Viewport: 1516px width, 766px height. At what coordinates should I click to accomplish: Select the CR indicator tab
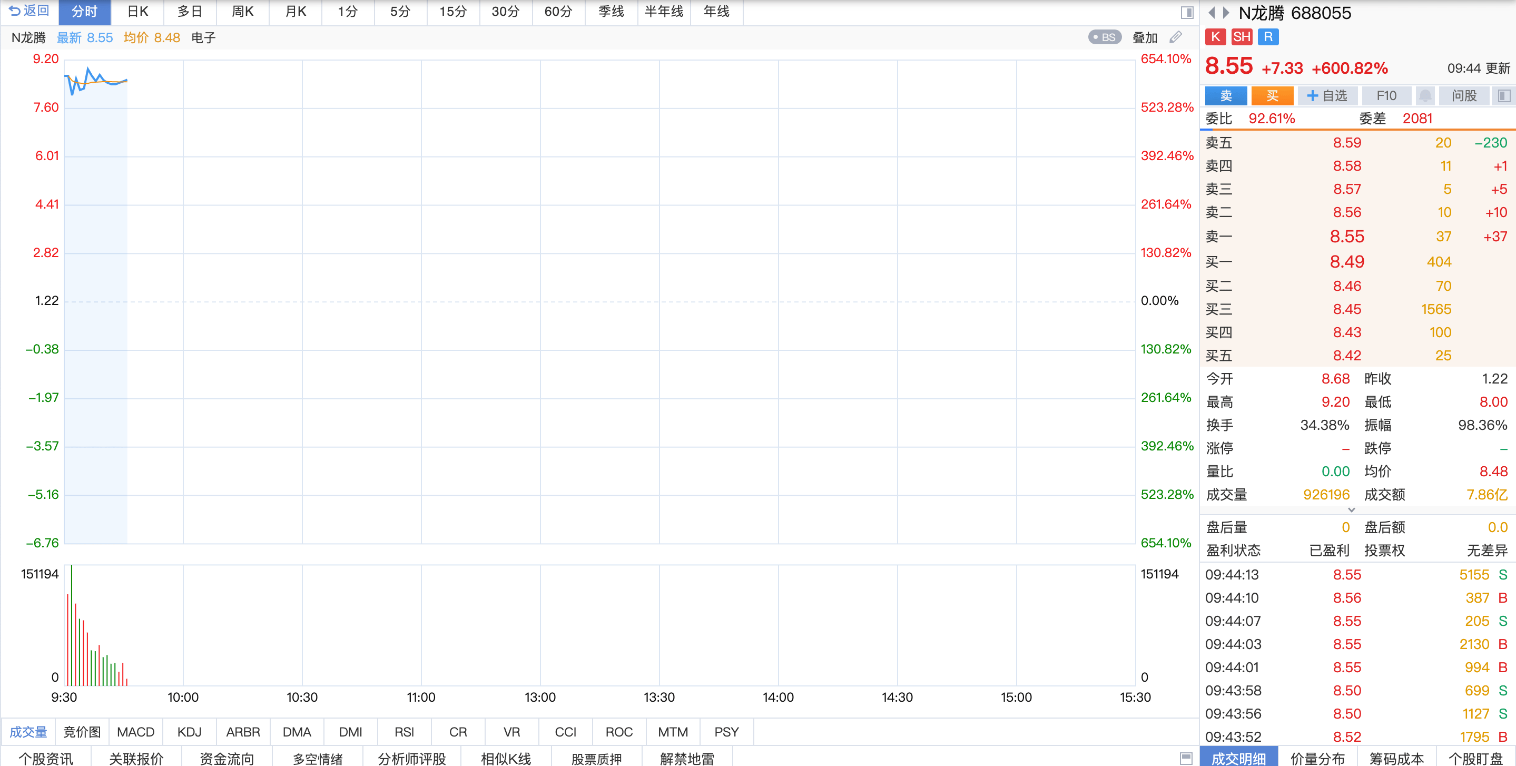pos(458,732)
